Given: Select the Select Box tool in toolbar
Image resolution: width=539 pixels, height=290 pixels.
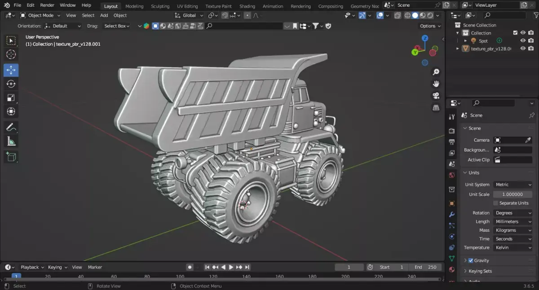Looking at the screenshot, I should (11, 41).
